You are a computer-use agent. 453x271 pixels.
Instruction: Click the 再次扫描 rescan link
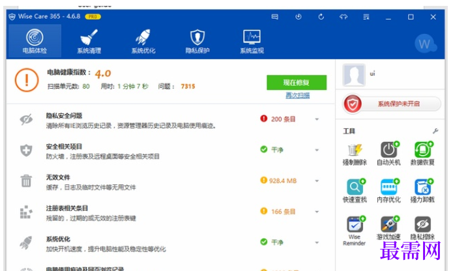pyautogui.click(x=298, y=96)
